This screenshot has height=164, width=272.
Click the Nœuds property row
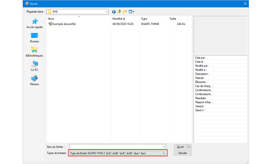(x=220, y=78)
